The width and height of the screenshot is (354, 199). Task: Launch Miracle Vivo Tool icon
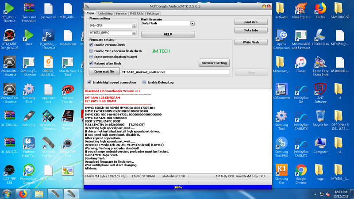[68, 66]
